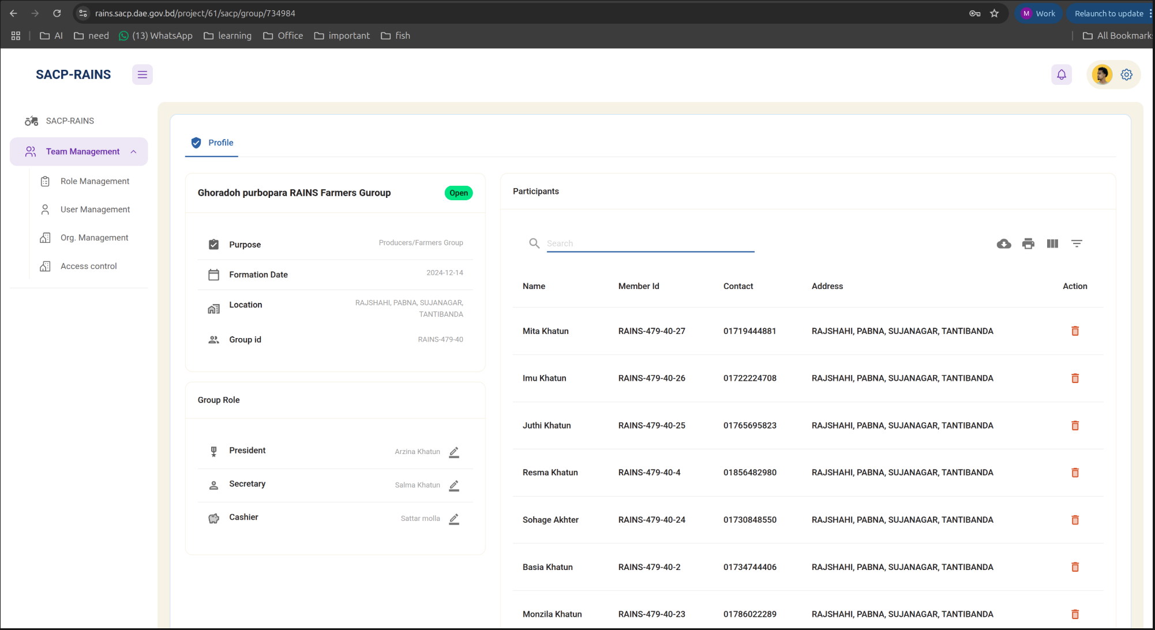
Task: Click the SACP-RAINS logo link
Action: click(73, 74)
